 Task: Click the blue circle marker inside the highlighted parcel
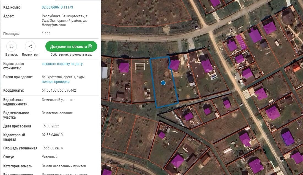click(x=163, y=83)
